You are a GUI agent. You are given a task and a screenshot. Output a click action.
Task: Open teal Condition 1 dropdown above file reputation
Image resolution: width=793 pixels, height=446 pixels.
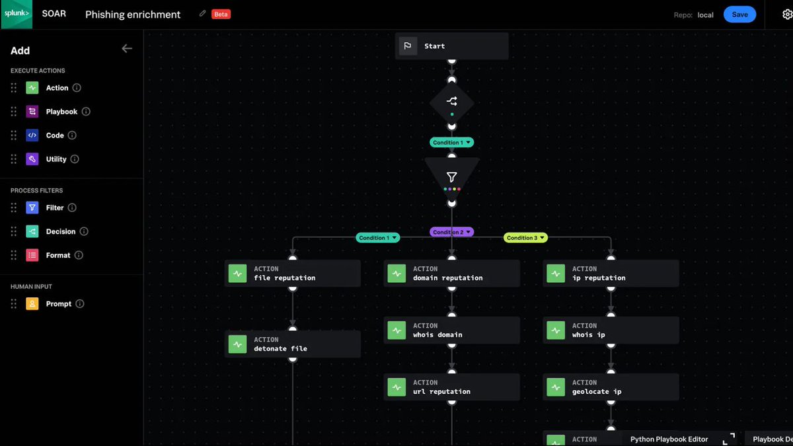tap(378, 238)
